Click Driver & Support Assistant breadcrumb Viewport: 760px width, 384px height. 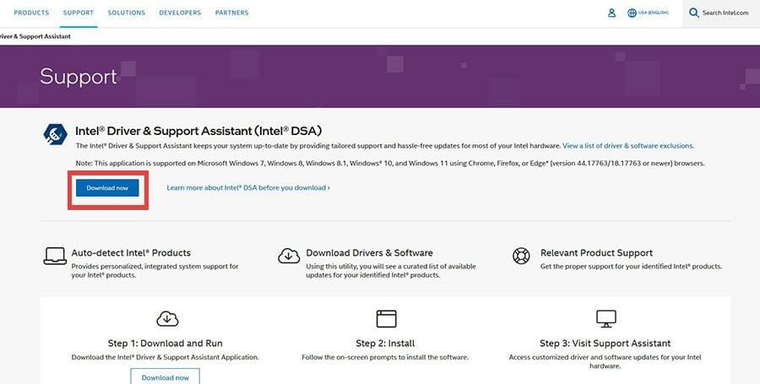35,36
